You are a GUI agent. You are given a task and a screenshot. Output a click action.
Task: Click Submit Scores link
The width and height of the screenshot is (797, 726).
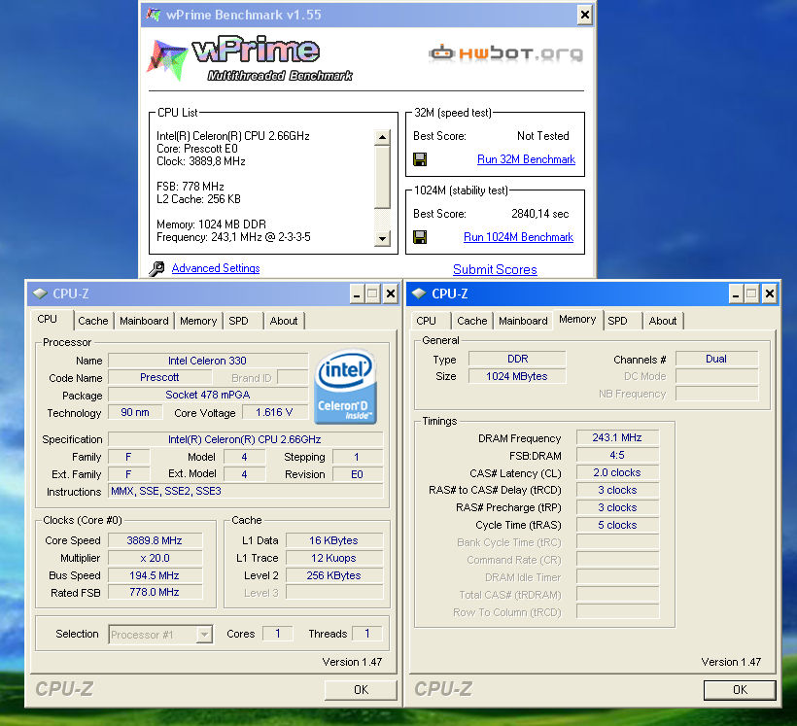(495, 269)
